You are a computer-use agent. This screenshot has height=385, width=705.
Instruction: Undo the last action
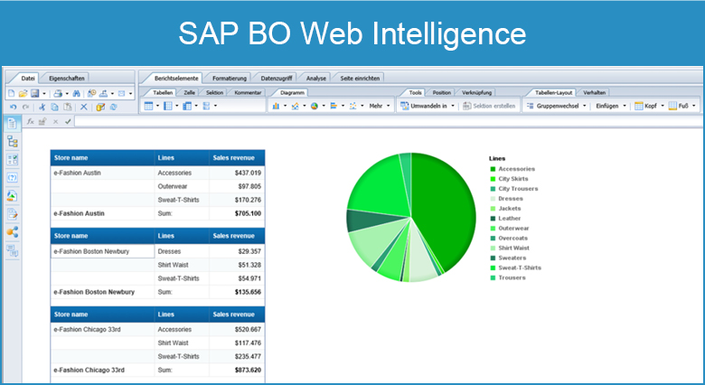(13, 107)
